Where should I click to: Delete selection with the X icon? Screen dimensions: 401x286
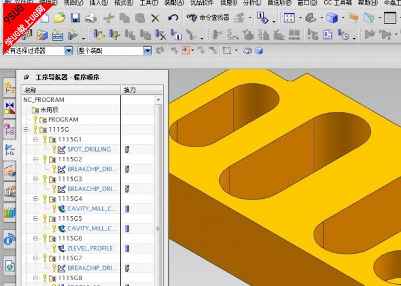[x=155, y=18]
